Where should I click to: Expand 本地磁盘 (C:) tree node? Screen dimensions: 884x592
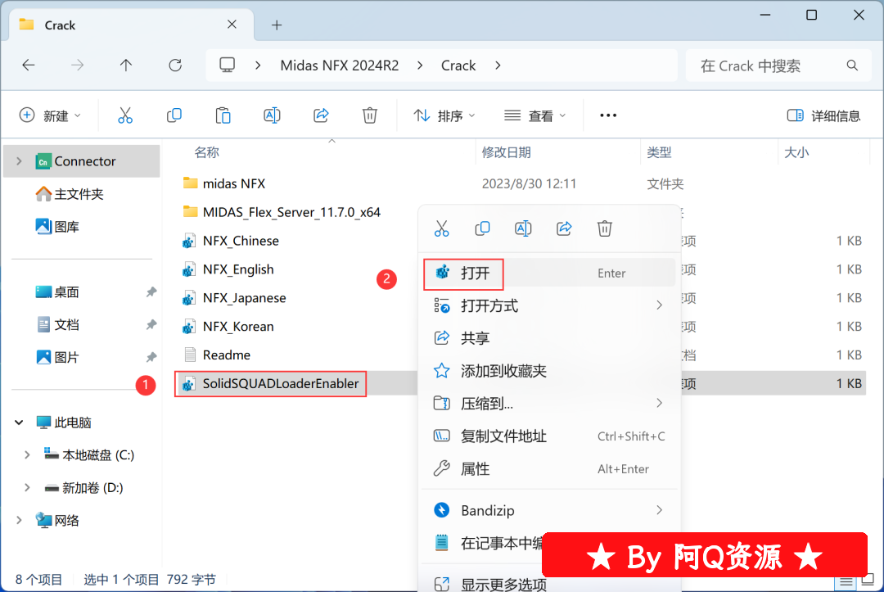point(27,455)
